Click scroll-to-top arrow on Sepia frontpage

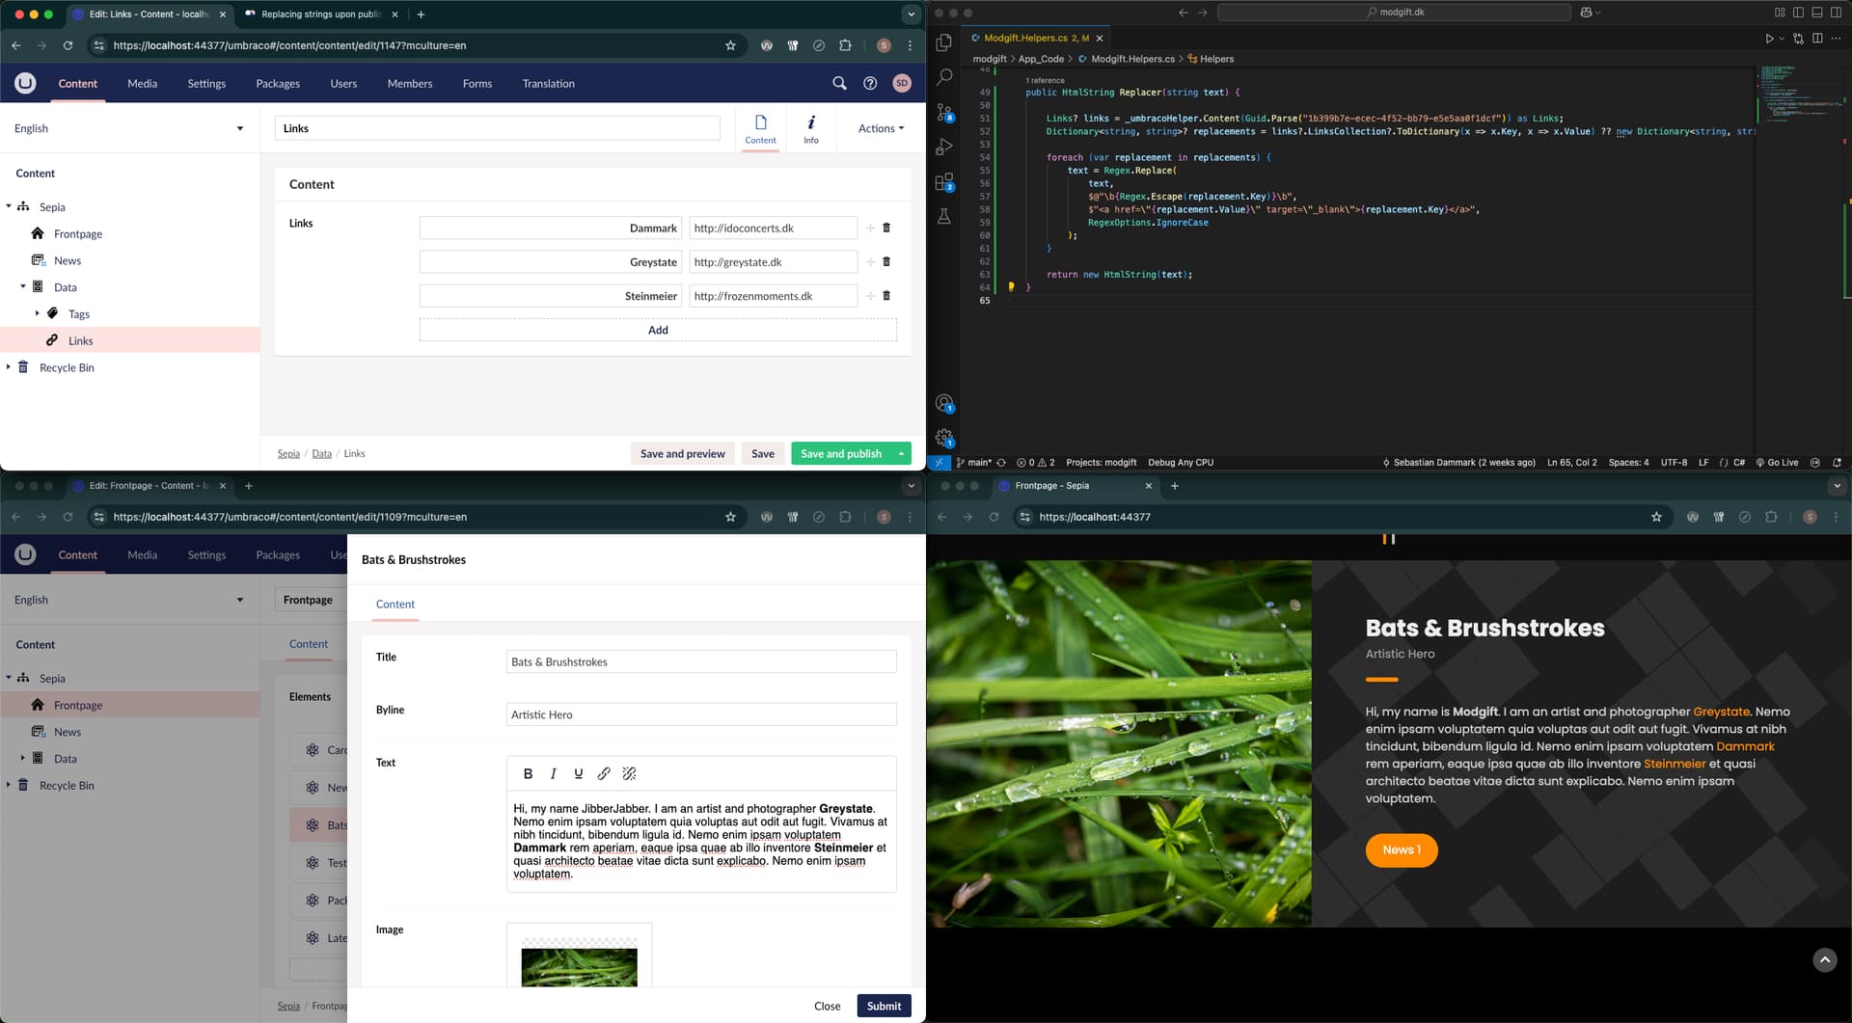[x=1824, y=959]
